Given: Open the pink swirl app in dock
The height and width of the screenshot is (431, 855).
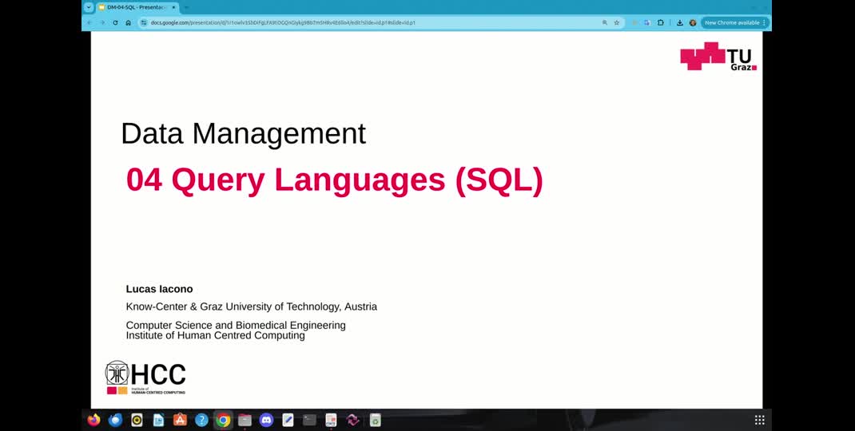Looking at the screenshot, I should [353, 420].
